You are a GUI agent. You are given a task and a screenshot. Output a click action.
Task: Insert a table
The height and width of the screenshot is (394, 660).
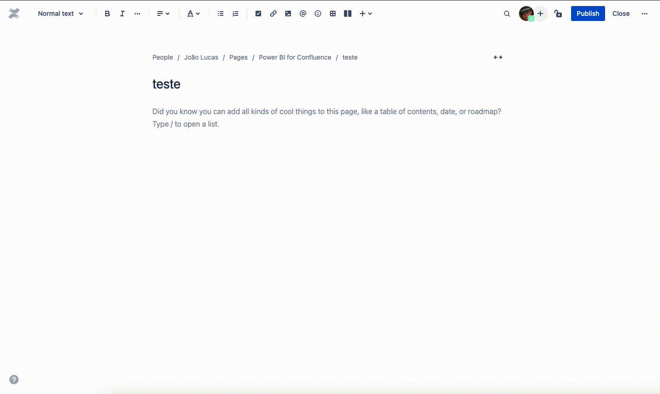[x=333, y=14]
